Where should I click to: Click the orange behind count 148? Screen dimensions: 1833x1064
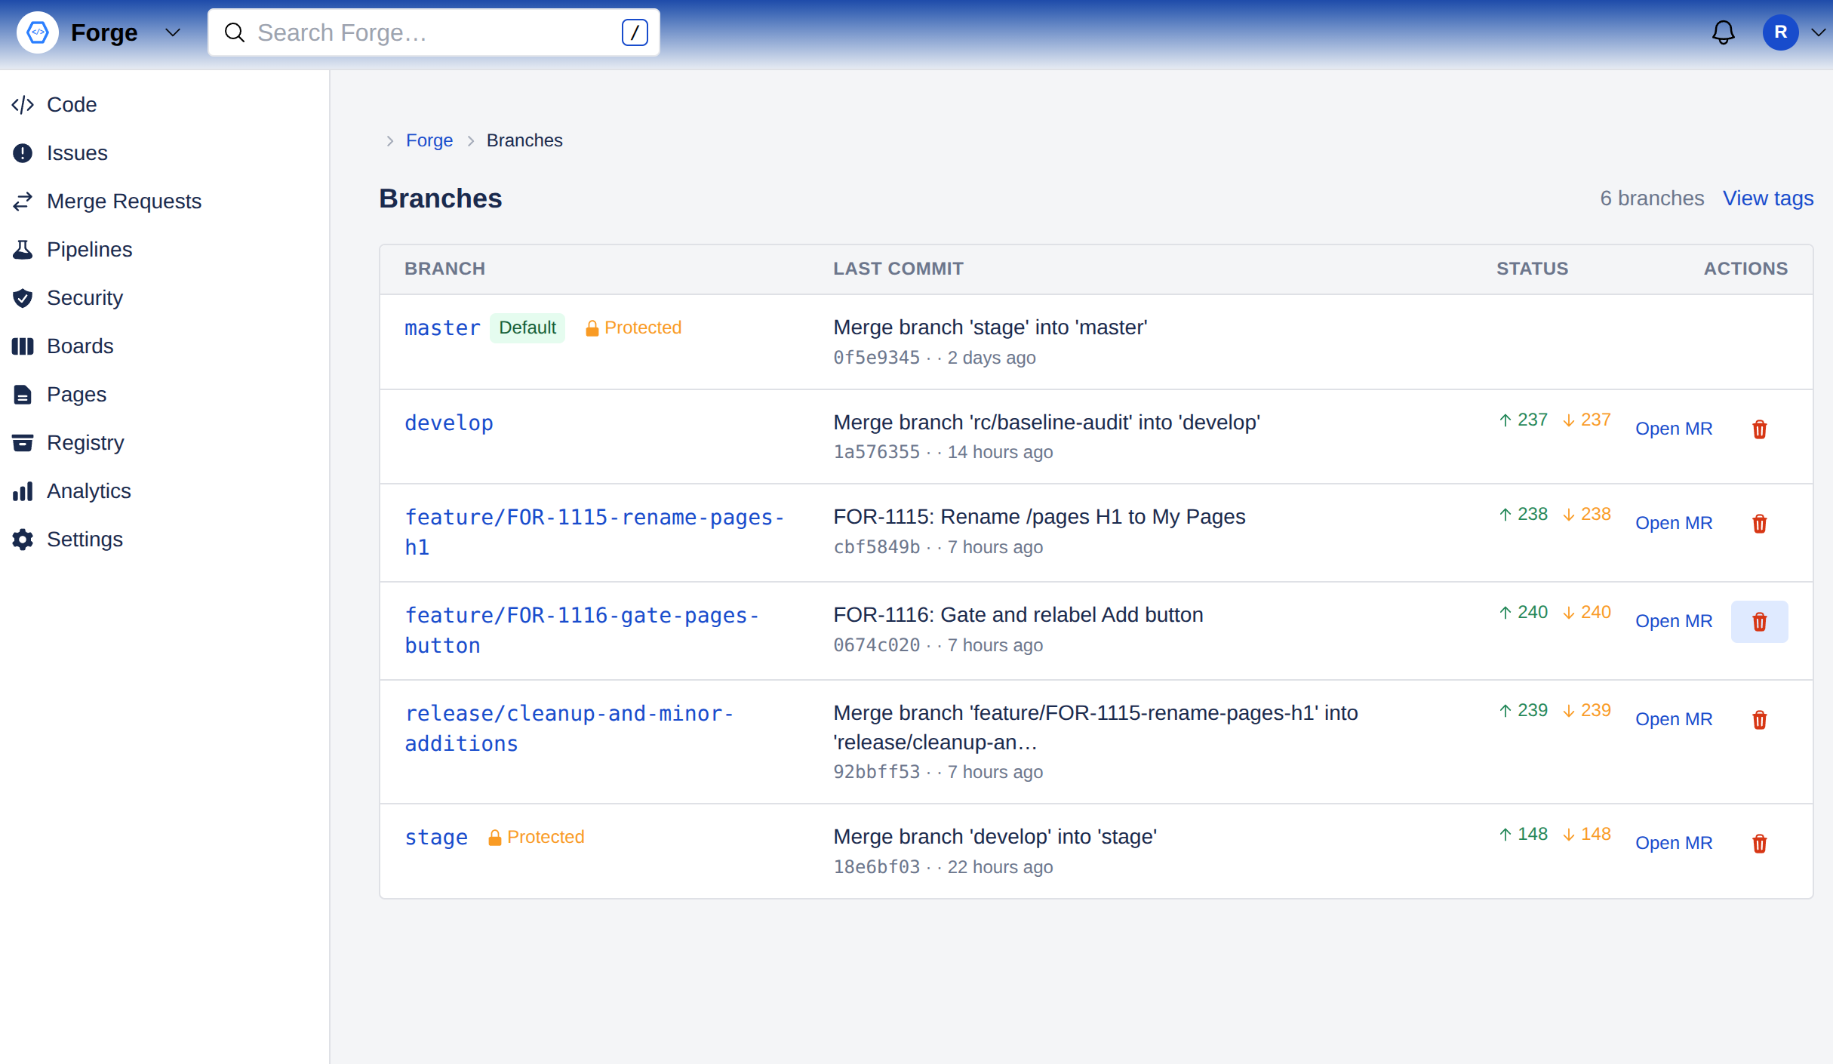(x=1587, y=834)
